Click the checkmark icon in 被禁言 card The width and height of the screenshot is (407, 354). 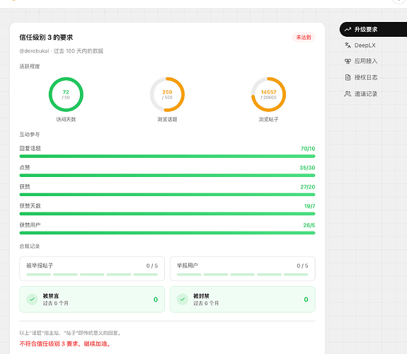(x=32, y=299)
